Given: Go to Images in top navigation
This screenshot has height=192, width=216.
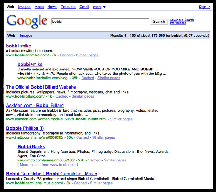Looking at the screenshot, I should [x=24, y=7].
